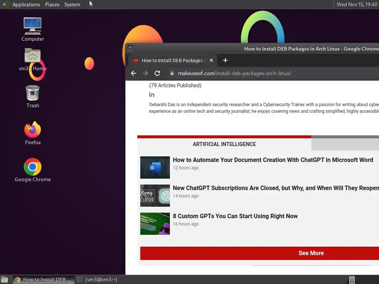This screenshot has width=379, height=284.
Task: Click the Chrome forward arrow
Action: (145, 73)
